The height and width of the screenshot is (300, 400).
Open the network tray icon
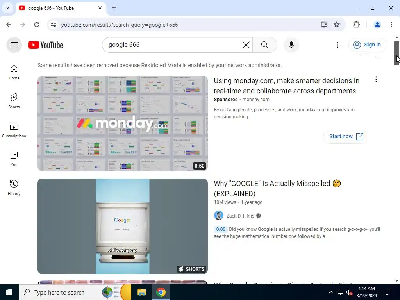click(340, 292)
